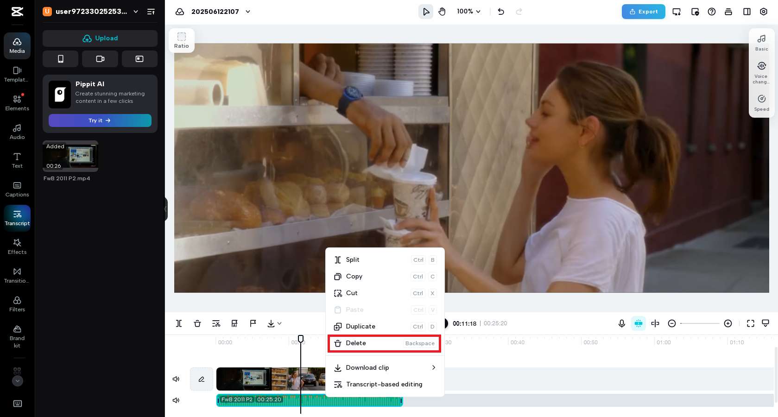Click the split icon in timeline toolbar

[x=179, y=323]
